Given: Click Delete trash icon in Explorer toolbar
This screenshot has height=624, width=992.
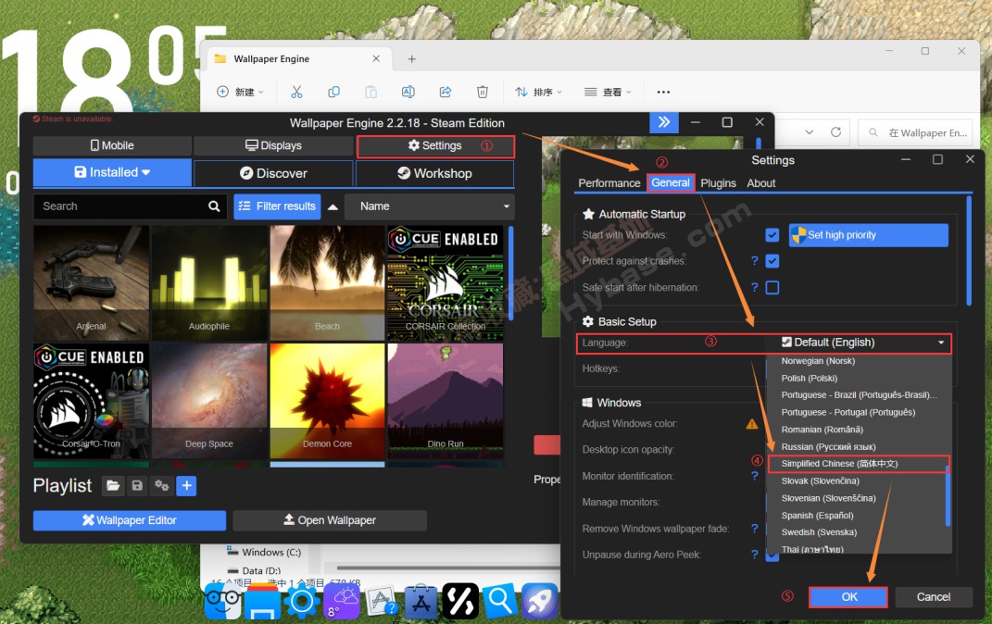Looking at the screenshot, I should [482, 92].
